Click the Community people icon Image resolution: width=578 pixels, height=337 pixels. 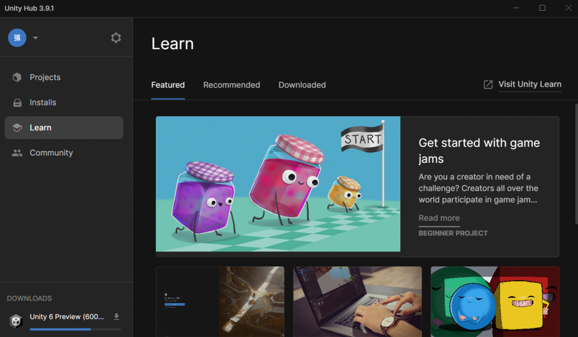(x=17, y=153)
